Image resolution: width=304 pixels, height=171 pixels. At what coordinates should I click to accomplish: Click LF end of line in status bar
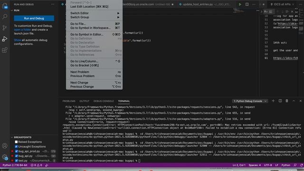(276, 165)
